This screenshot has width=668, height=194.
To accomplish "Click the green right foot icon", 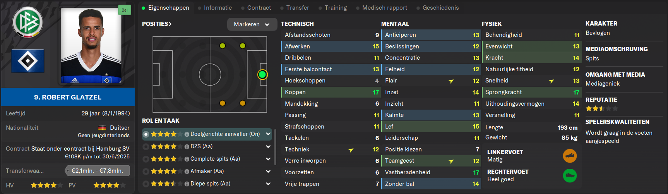I will click(570, 176).
